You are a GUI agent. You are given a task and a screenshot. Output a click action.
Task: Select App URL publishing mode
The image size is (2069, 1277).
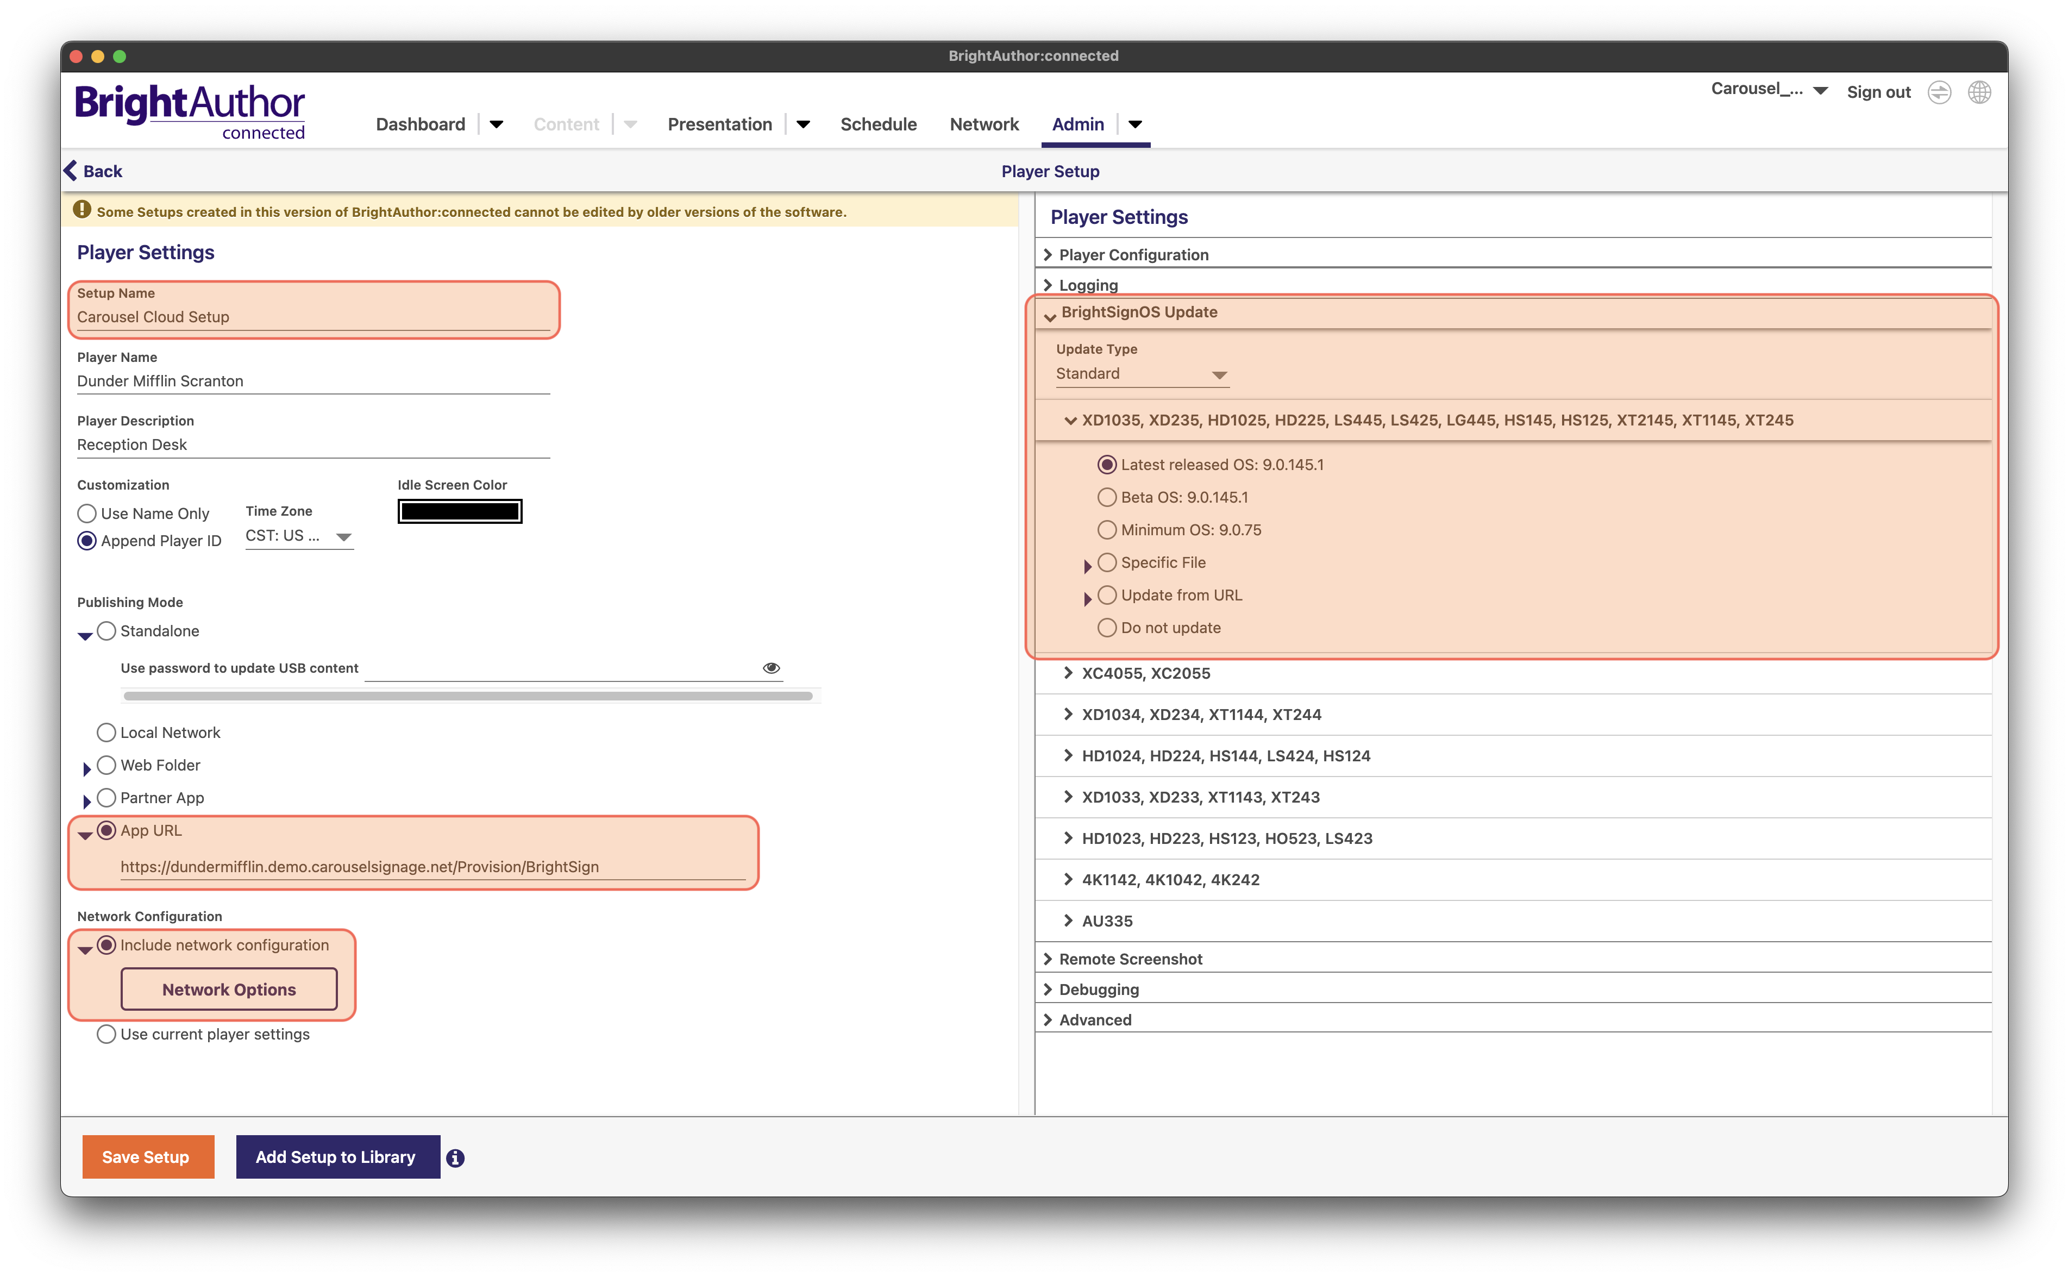coord(106,830)
